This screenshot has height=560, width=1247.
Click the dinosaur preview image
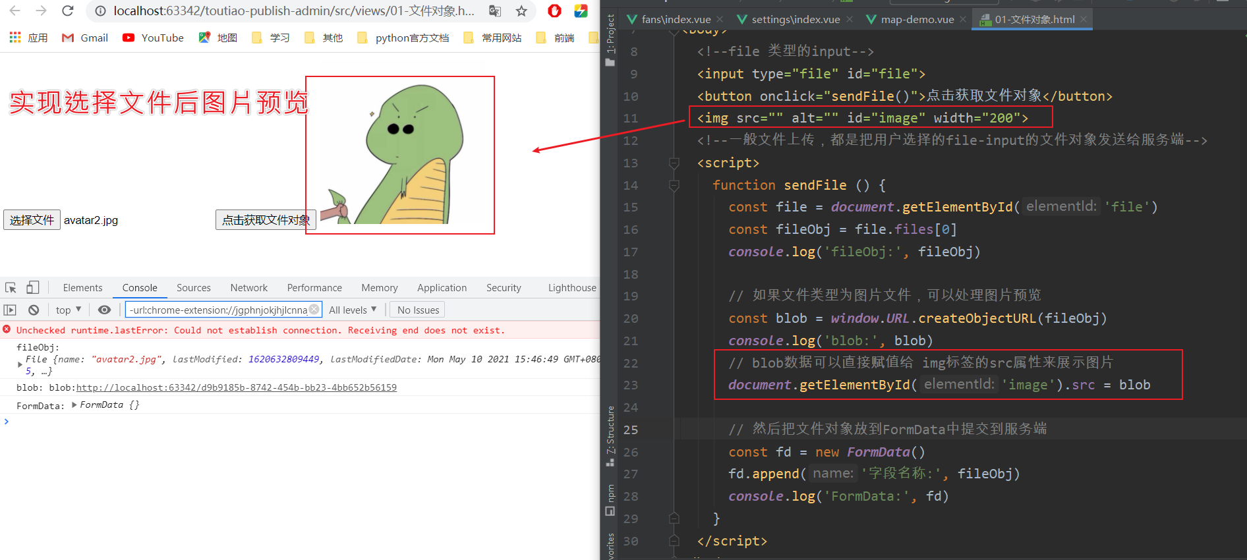pos(399,154)
